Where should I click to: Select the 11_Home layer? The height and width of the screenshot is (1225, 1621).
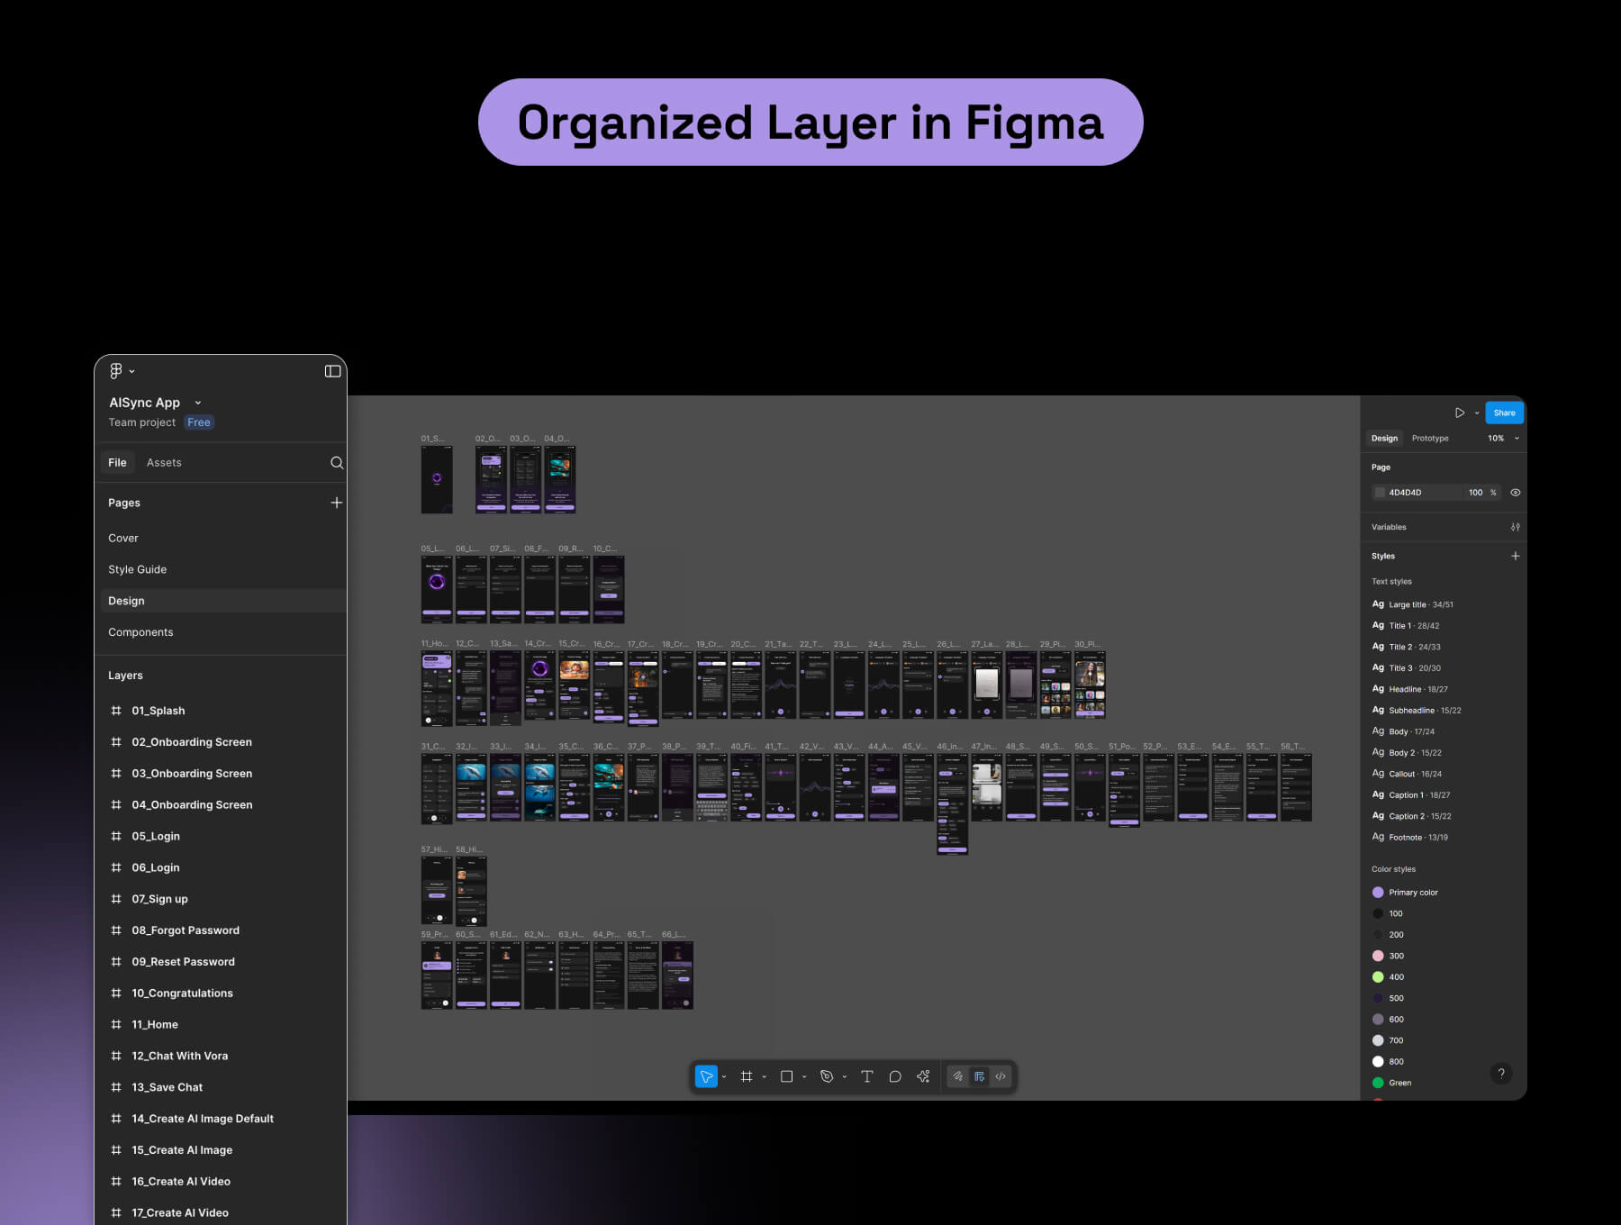pyautogui.click(x=155, y=1024)
